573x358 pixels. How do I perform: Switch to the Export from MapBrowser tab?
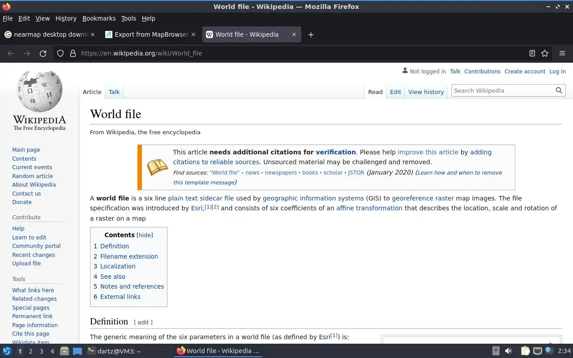(x=151, y=34)
